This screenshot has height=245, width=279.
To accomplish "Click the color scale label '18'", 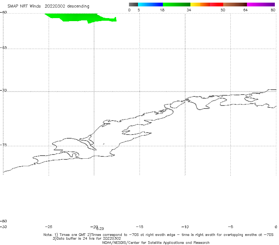I will click(x=162, y=10).
